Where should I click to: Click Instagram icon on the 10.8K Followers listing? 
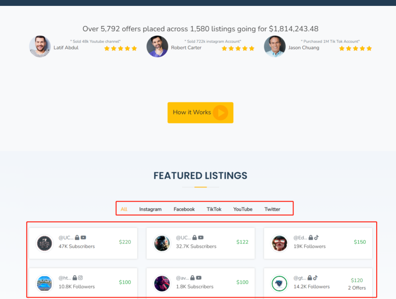[80, 278]
